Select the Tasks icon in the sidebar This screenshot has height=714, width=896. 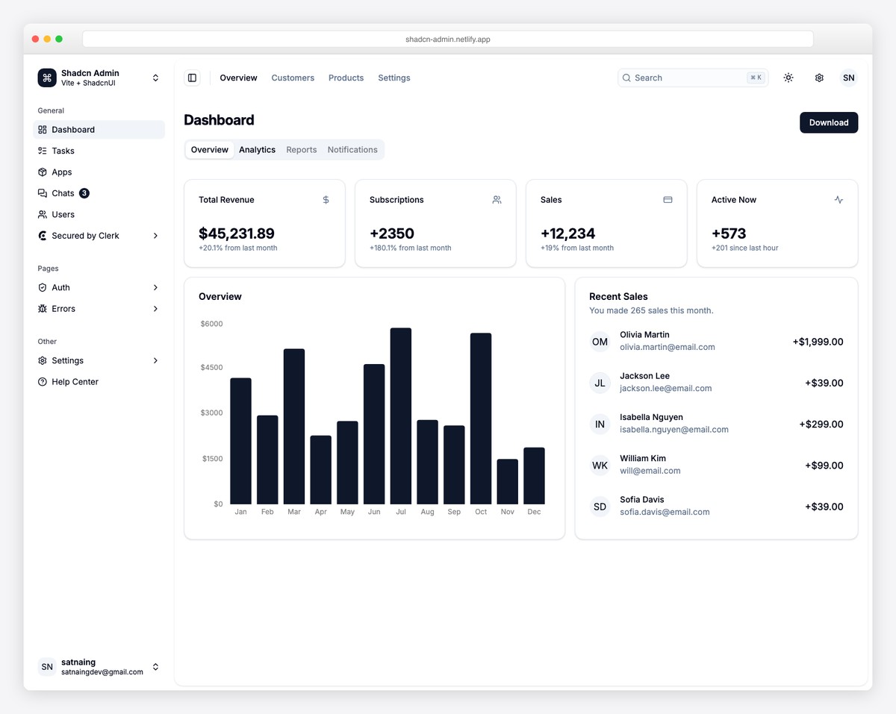pos(43,151)
